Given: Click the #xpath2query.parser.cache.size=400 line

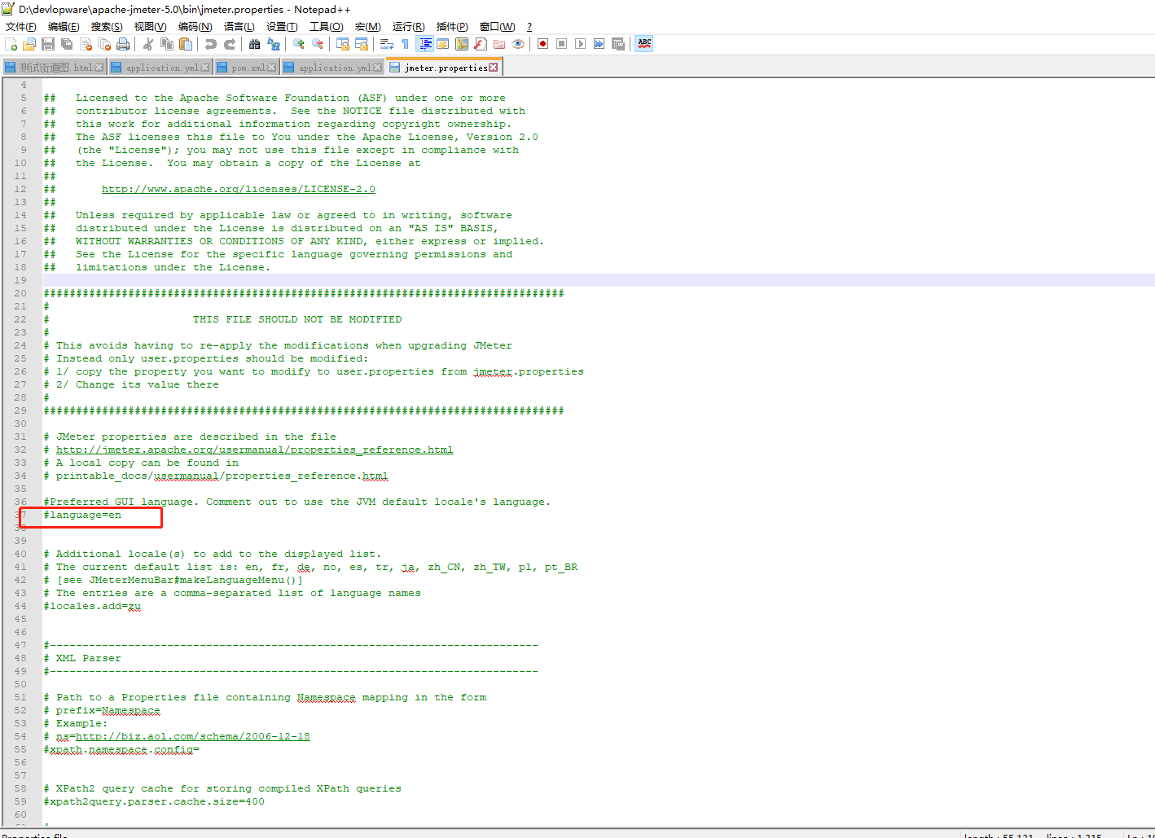Looking at the screenshot, I should [x=154, y=801].
